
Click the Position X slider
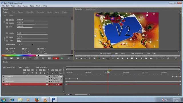32,21
